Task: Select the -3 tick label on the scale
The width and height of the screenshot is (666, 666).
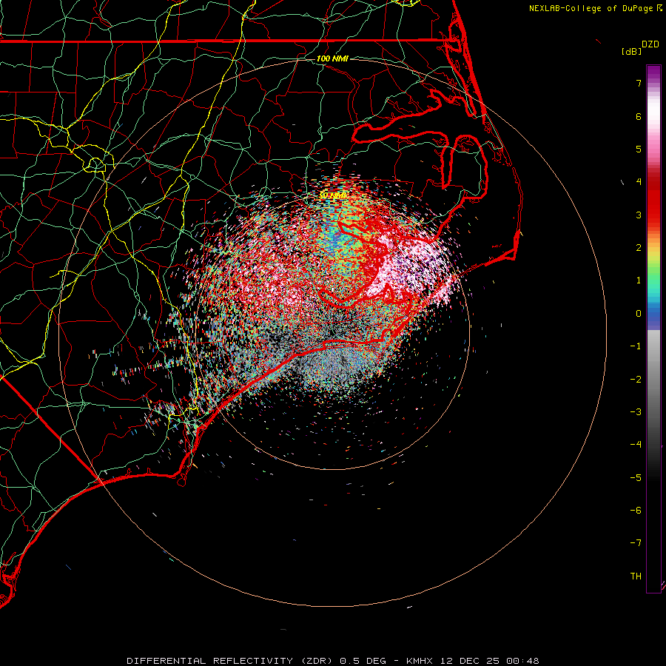Action: [636, 412]
